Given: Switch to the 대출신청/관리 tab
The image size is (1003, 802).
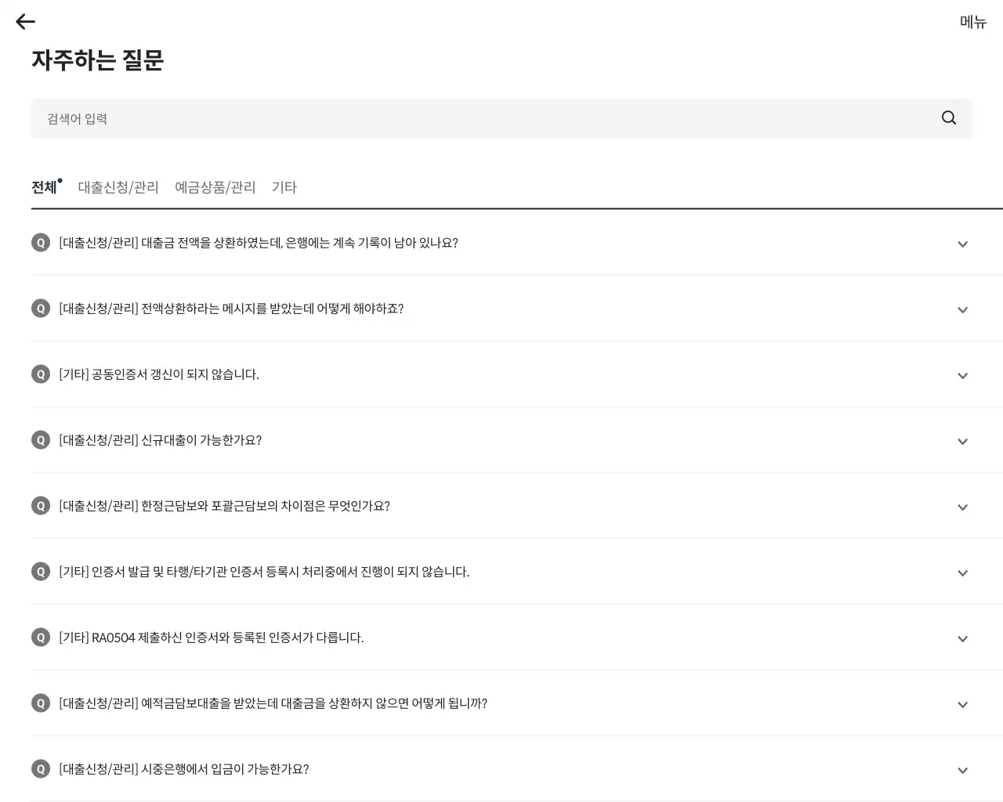Looking at the screenshot, I should [x=118, y=187].
